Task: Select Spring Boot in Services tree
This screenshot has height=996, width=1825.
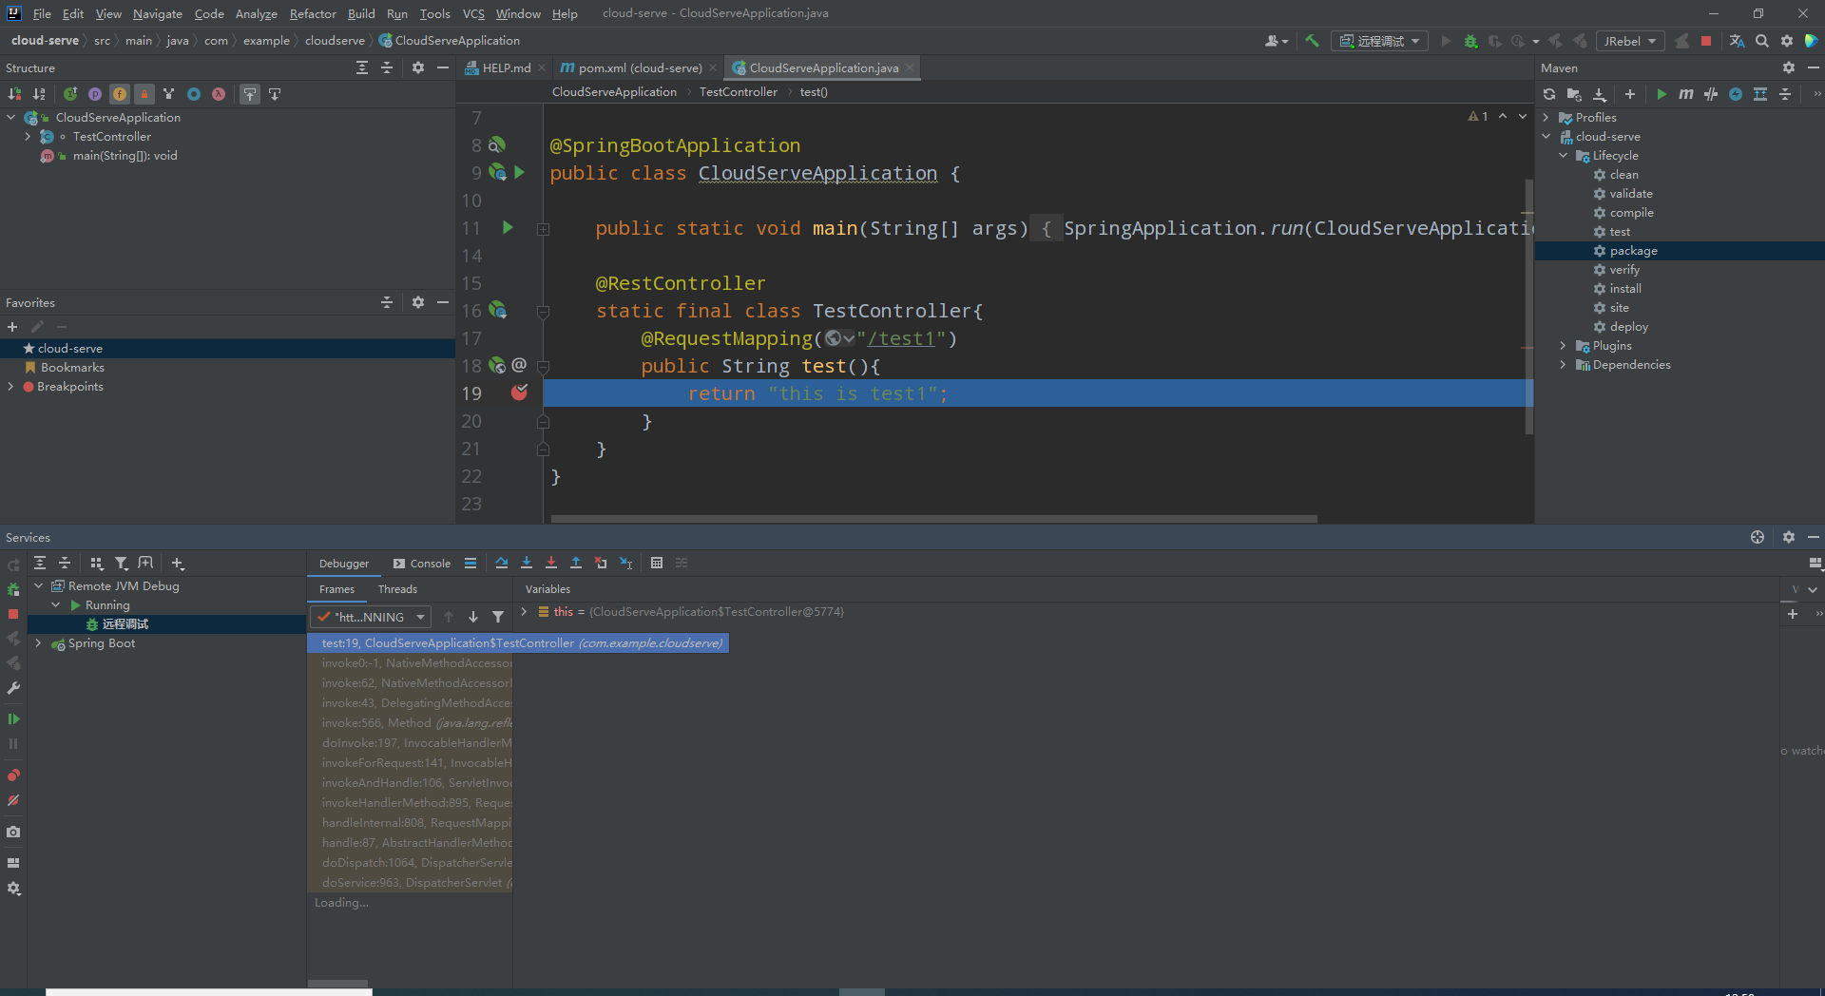Action: [101, 643]
